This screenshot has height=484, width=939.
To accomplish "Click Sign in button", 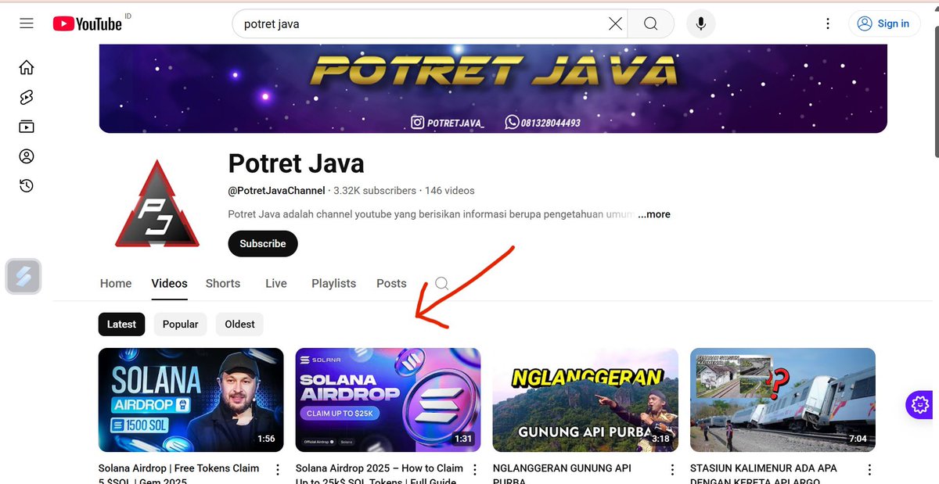I will coord(883,23).
